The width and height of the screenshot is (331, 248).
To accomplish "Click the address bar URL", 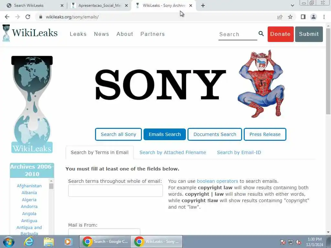I will coord(72,17).
